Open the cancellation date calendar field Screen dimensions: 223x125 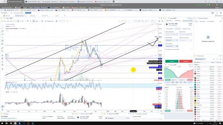(x=172, y=46)
